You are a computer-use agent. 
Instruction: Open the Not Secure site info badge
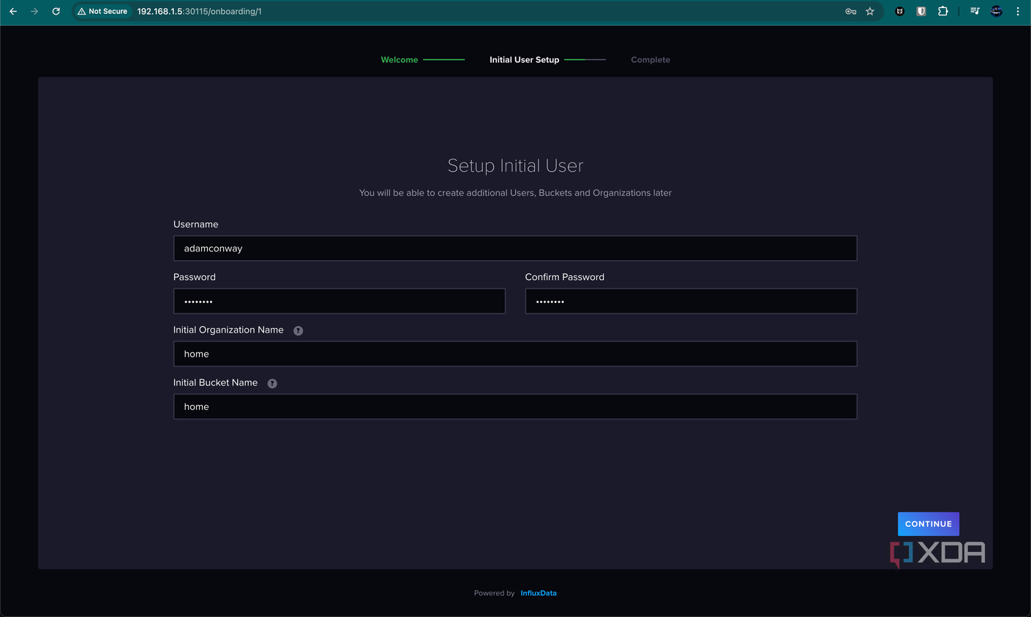(102, 11)
